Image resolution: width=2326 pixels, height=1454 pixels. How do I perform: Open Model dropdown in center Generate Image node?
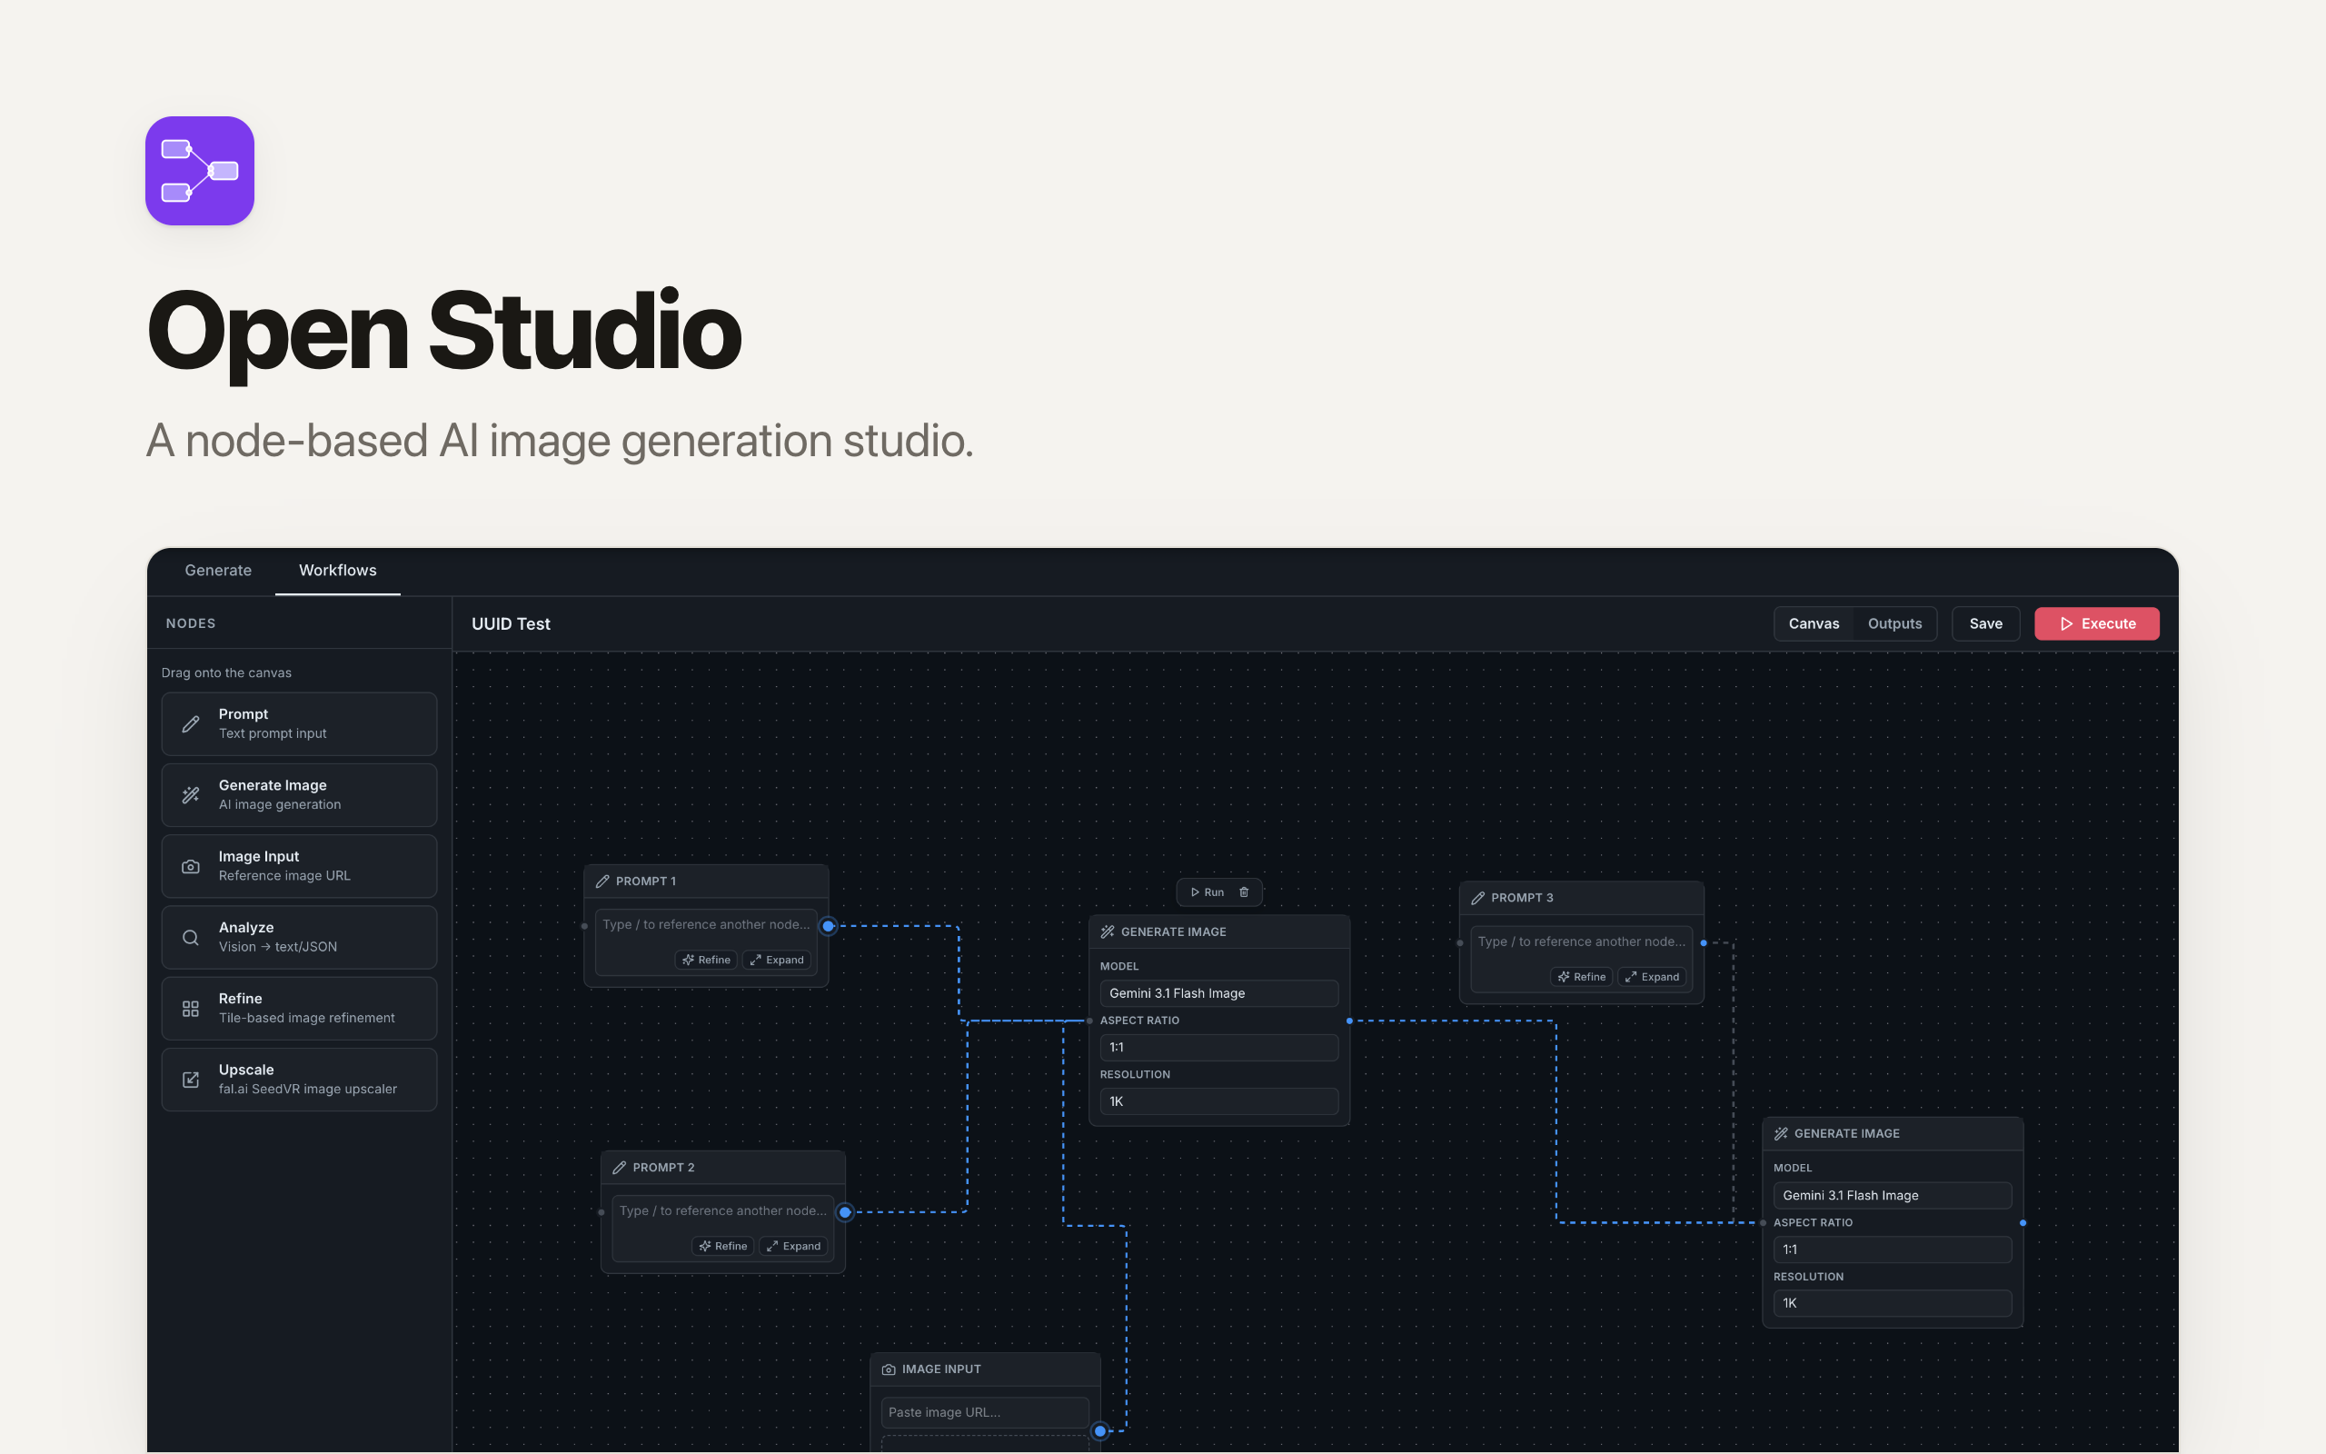pyautogui.click(x=1218, y=993)
